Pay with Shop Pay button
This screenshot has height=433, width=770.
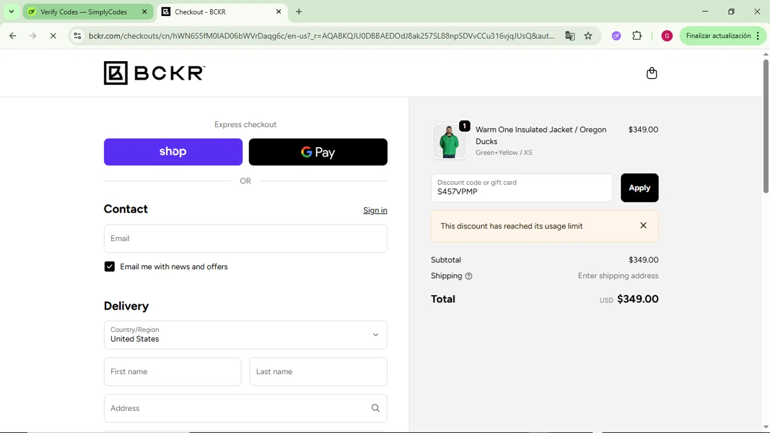pyautogui.click(x=173, y=152)
